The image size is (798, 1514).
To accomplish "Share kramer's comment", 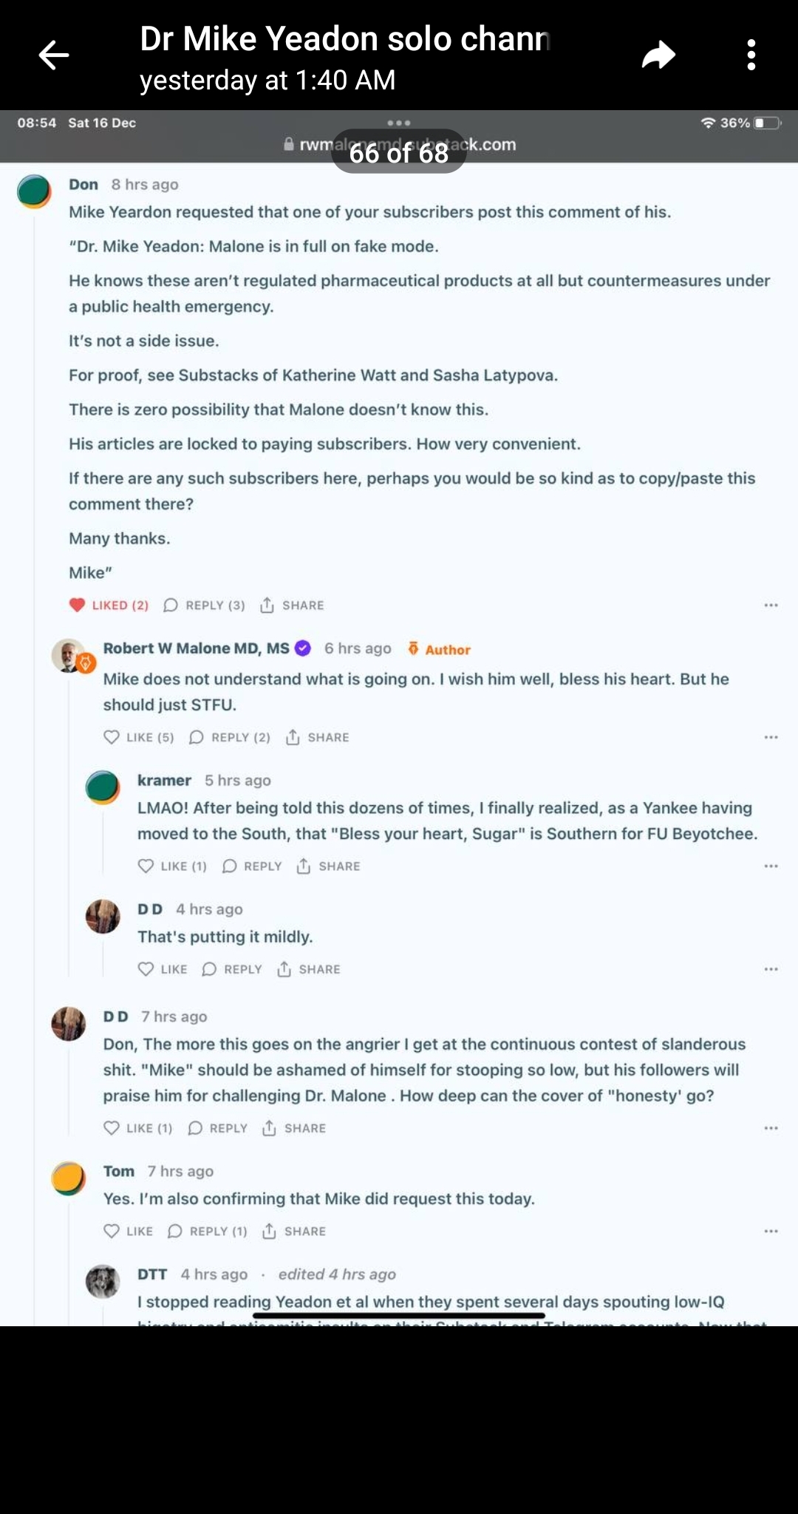I will [x=329, y=866].
